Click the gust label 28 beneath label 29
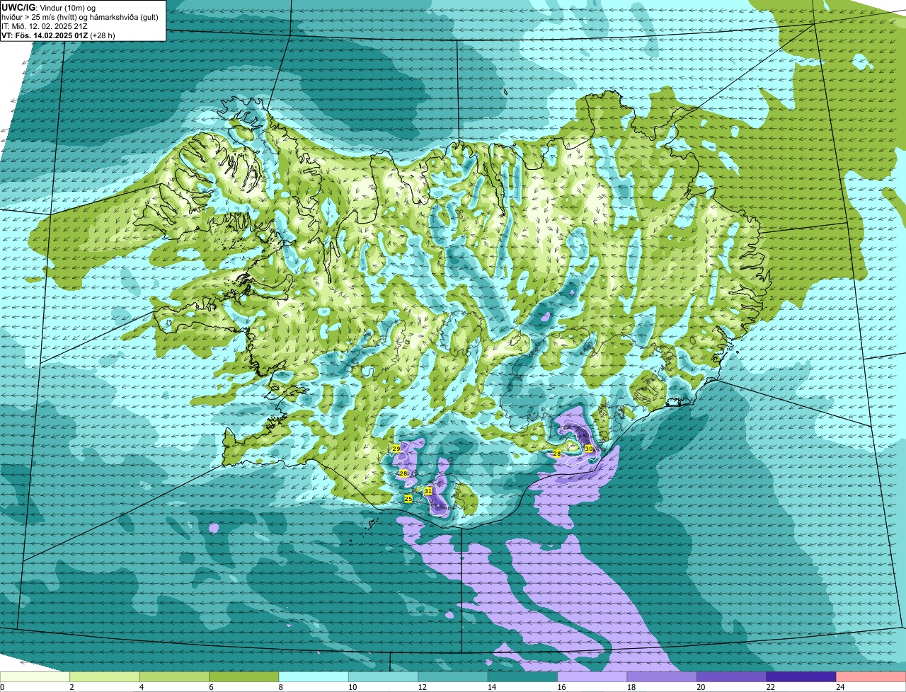906x692 pixels. [403, 473]
